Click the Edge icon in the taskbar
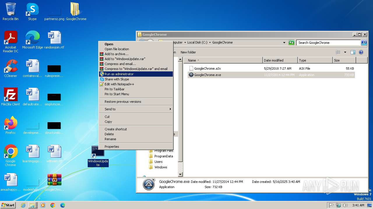373x209 pixels. [62, 205]
